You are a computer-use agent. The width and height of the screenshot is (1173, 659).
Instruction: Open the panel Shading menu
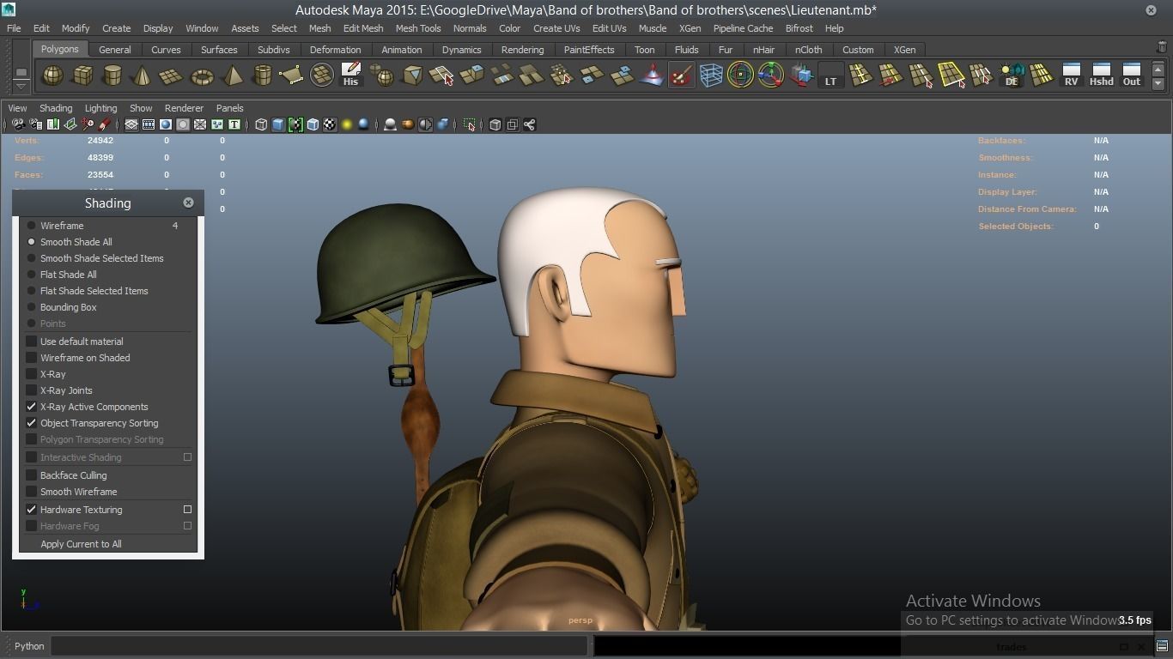pyautogui.click(x=56, y=108)
